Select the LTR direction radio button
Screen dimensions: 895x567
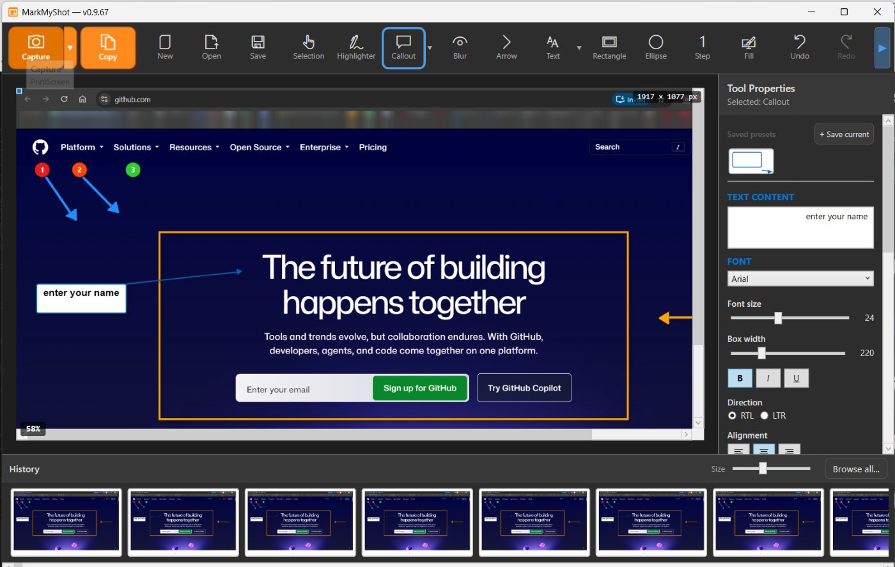coord(764,416)
